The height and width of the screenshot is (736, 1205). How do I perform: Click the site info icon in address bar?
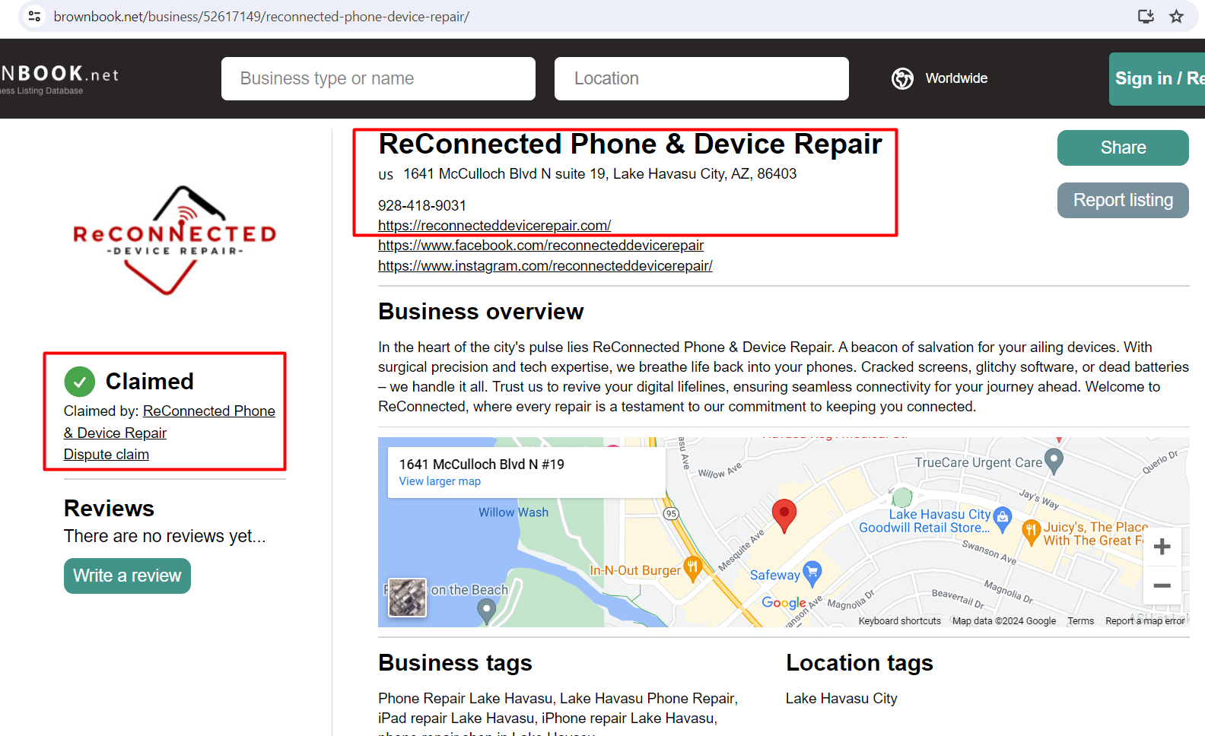[34, 16]
